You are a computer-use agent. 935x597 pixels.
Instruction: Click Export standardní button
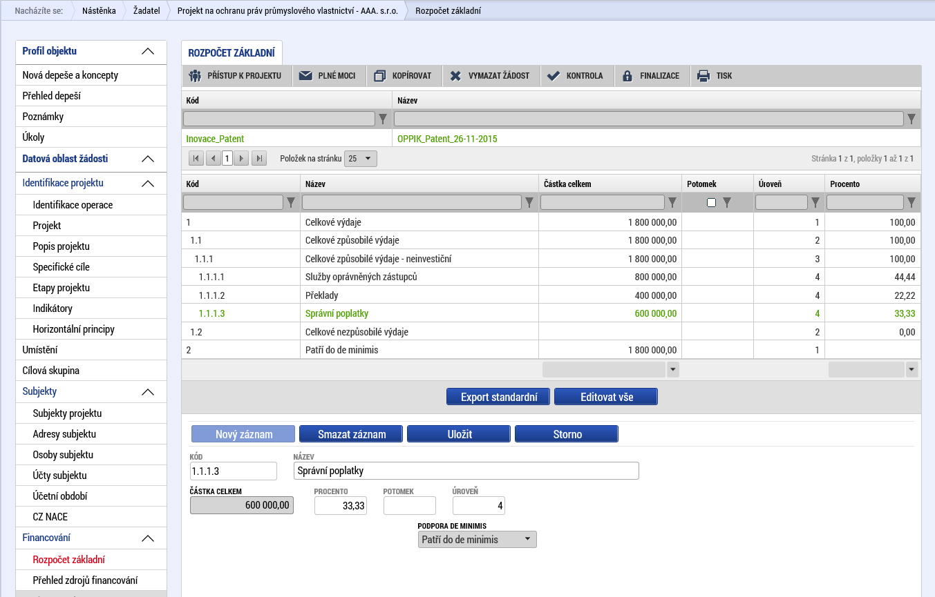pos(498,397)
